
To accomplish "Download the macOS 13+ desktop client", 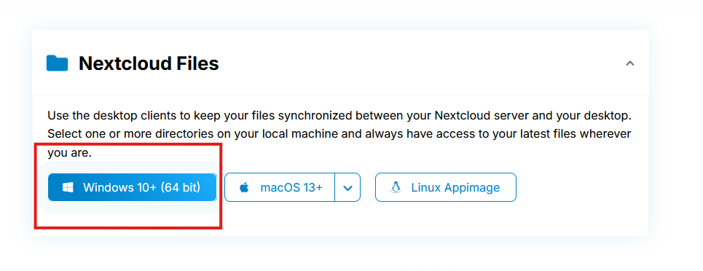I will click(280, 187).
